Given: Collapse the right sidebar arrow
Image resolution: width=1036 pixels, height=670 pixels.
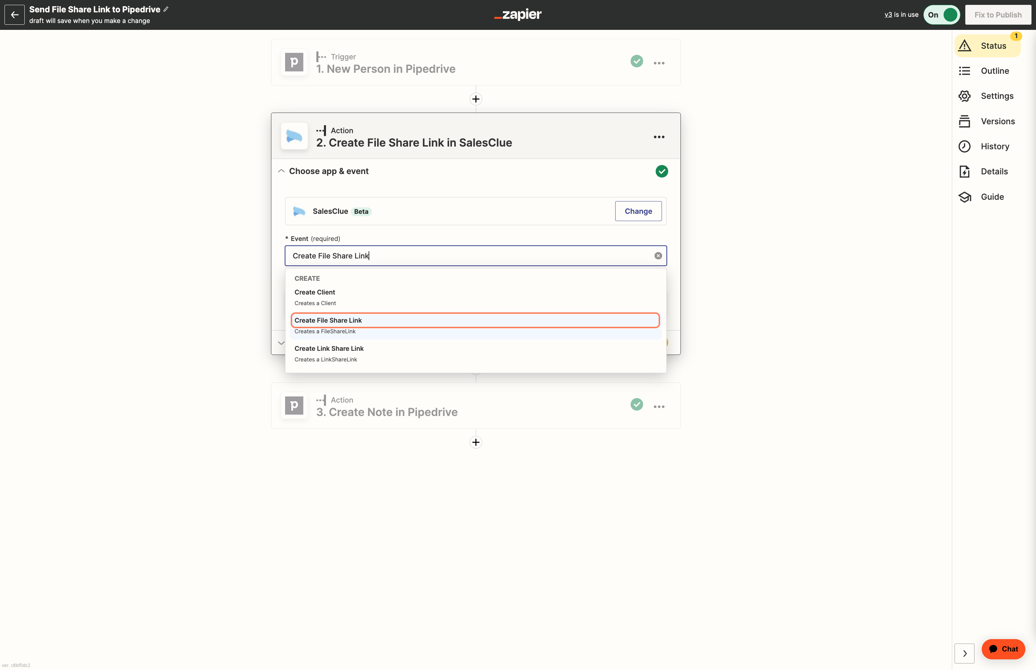Looking at the screenshot, I should point(964,654).
